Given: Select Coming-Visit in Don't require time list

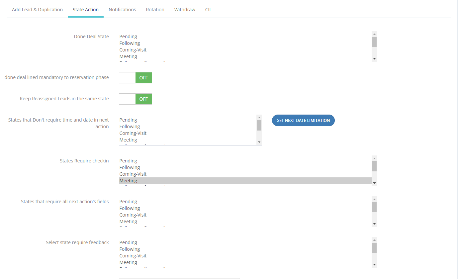Looking at the screenshot, I should tap(188, 133).
